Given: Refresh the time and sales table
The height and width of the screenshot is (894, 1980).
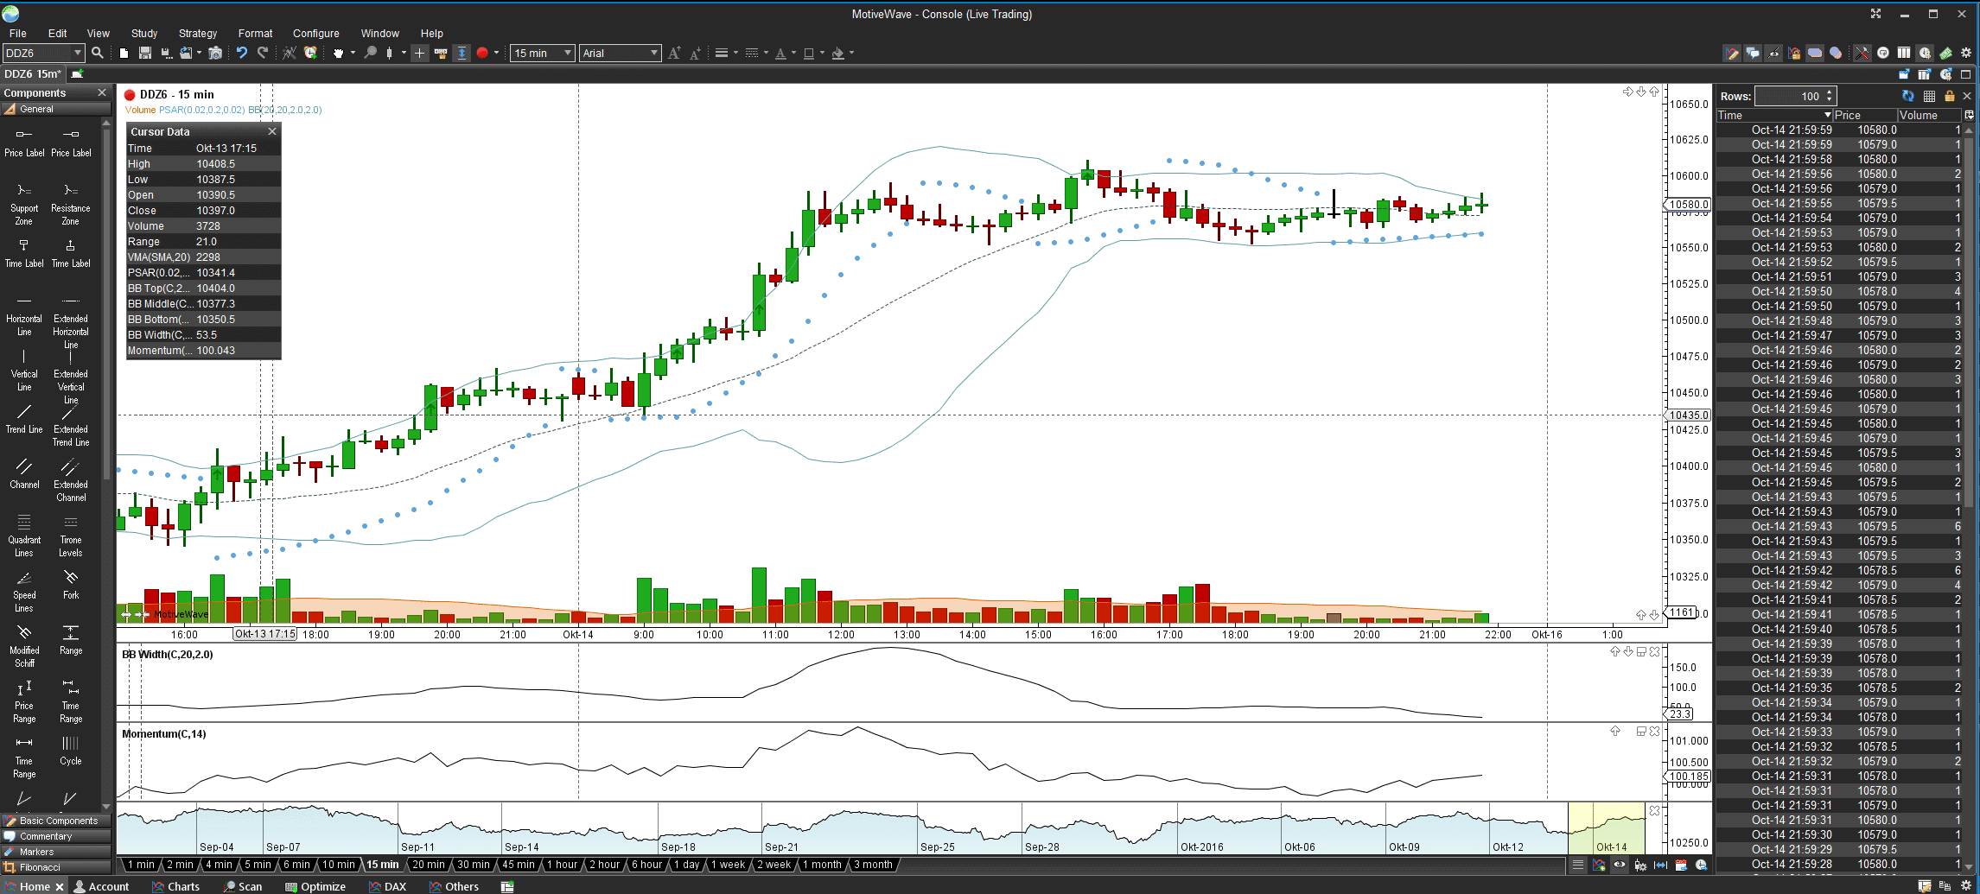Looking at the screenshot, I should (1907, 96).
